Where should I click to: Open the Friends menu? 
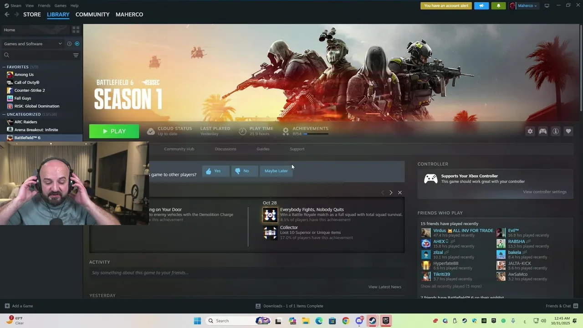click(x=44, y=5)
